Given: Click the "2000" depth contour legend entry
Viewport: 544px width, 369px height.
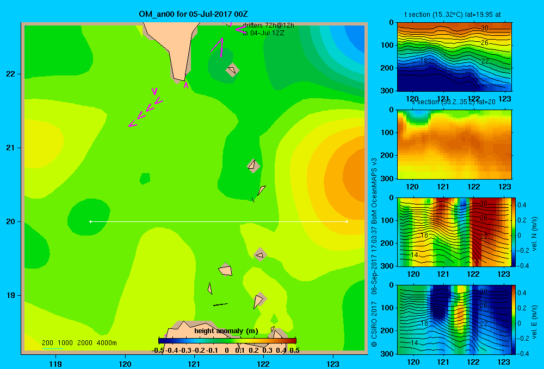Looking at the screenshot, I should click(85, 343).
